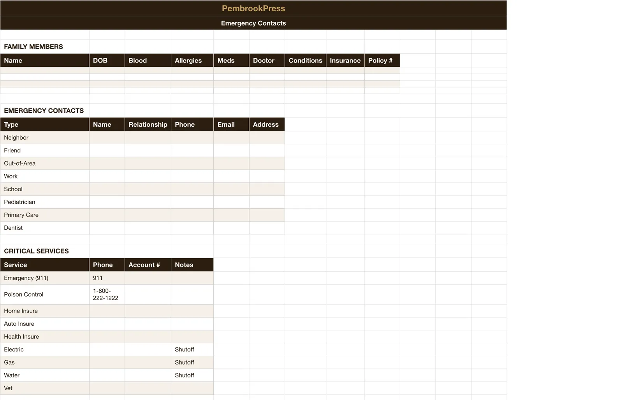Click the Friend row Email input cell

(231, 150)
